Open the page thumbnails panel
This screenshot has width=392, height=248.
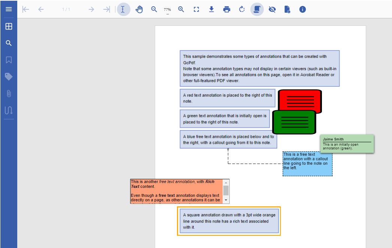[x=9, y=26]
